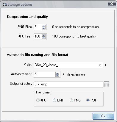Click the JPG-Files value field
Screen dimensions: 117x122
38,37
